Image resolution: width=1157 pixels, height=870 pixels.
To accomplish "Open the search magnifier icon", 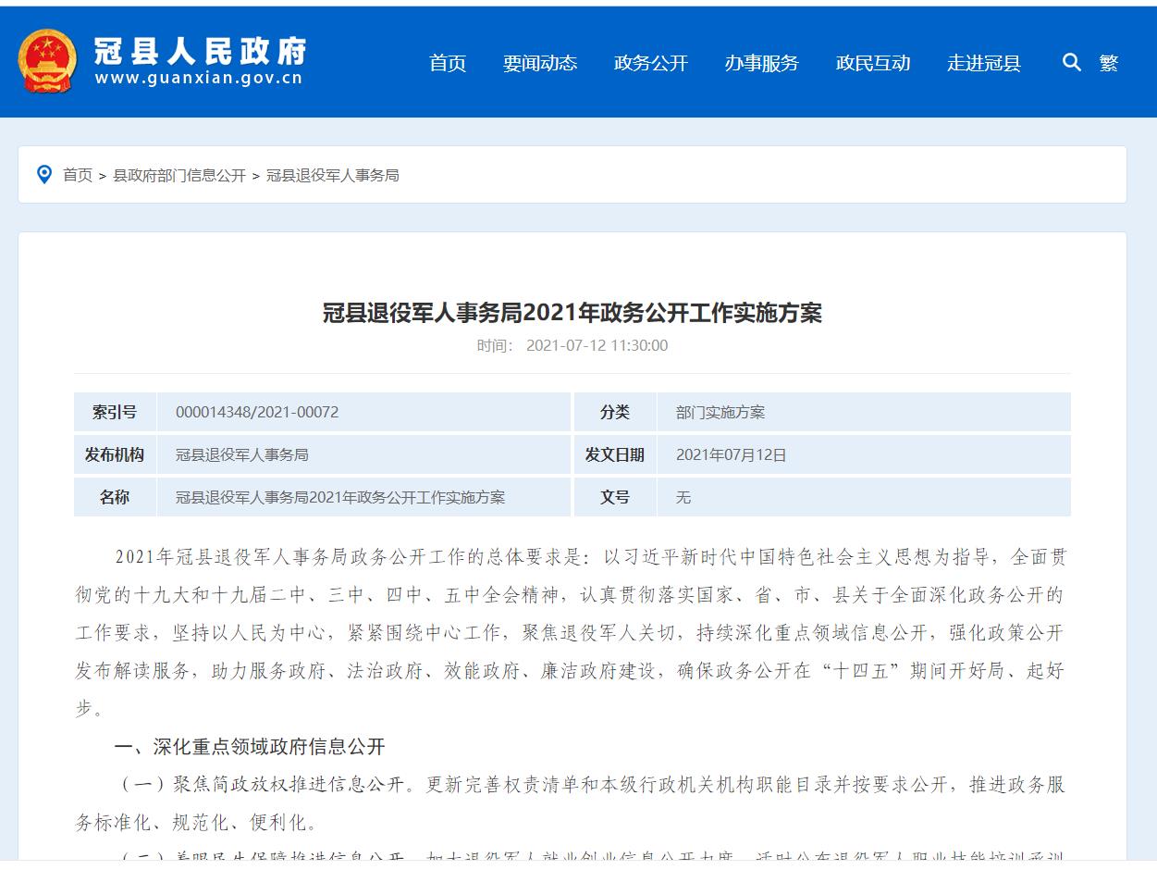I will pyautogui.click(x=1072, y=62).
